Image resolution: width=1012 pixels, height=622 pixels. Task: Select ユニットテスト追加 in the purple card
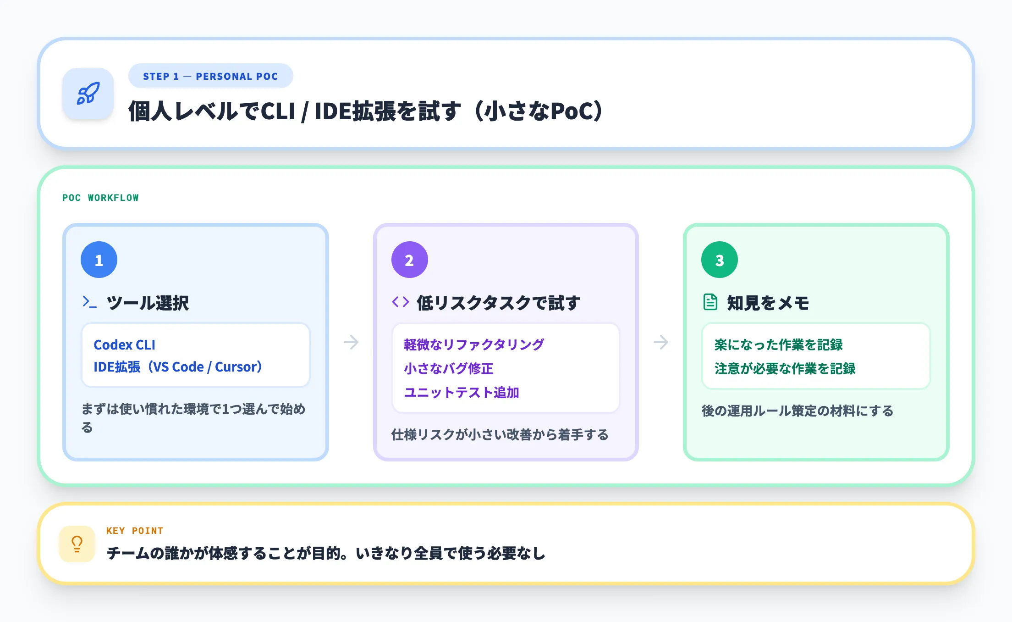coord(461,392)
